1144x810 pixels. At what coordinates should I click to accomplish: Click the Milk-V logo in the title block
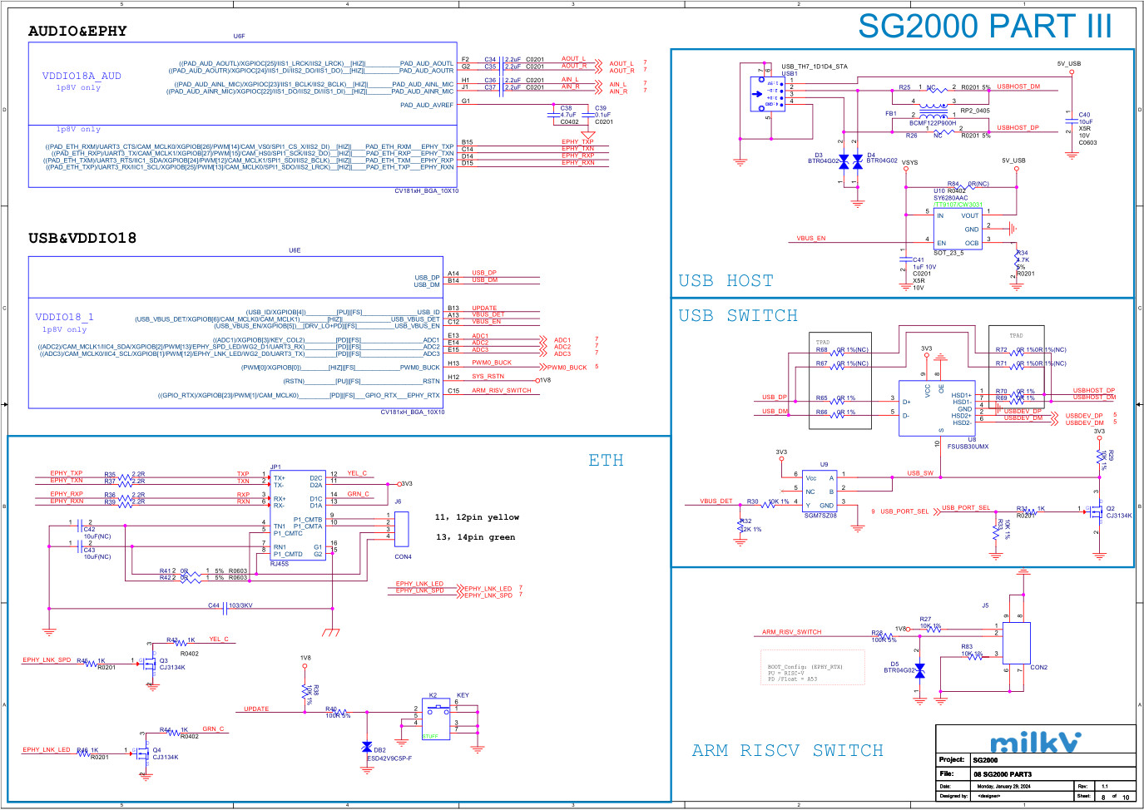(1036, 741)
